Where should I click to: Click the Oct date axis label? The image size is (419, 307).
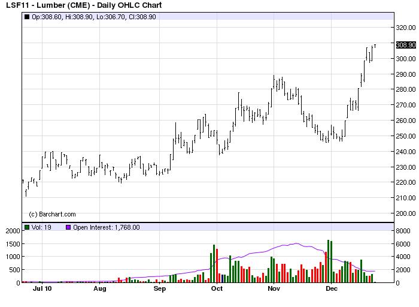(217, 288)
